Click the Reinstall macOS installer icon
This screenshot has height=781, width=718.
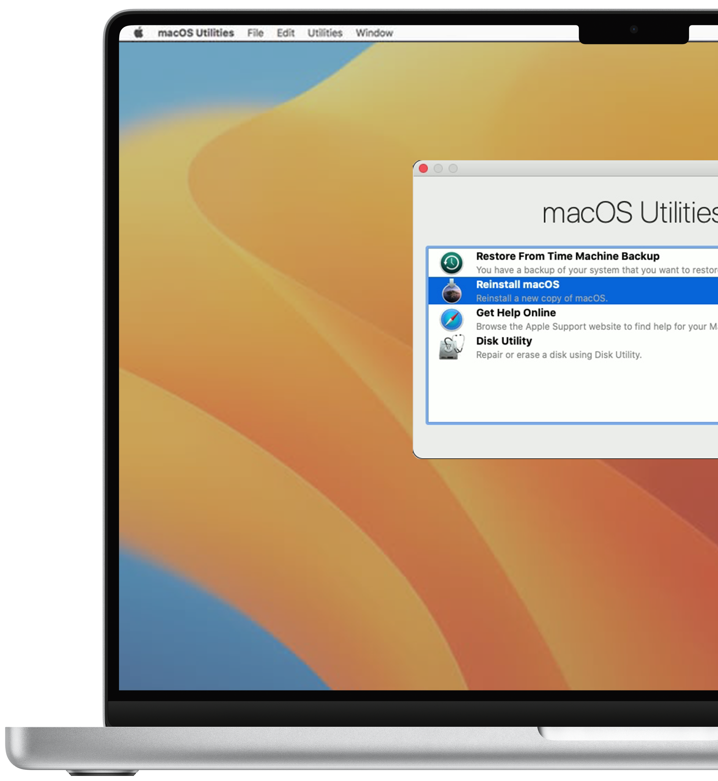pyautogui.click(x=452, y=291)
